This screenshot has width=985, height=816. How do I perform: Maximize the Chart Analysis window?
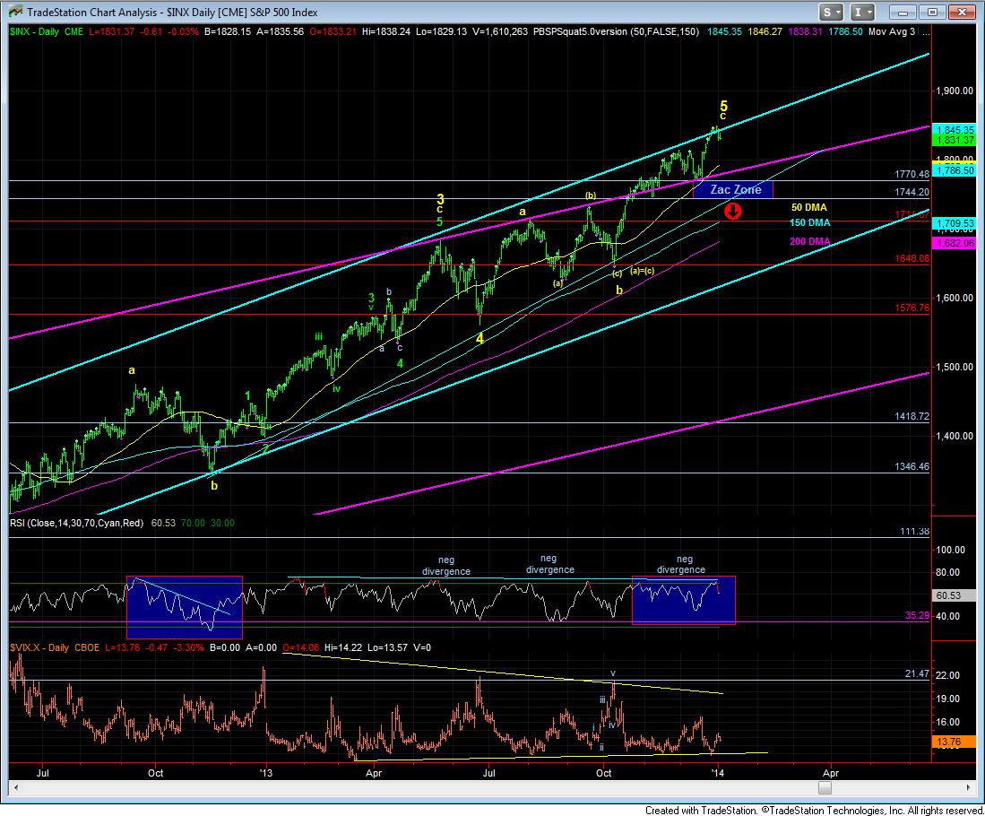coord(934,13)
